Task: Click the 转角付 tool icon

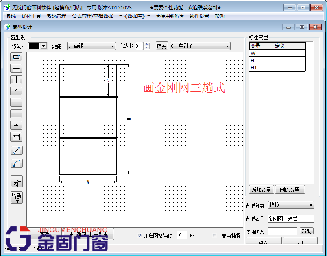Action: [16, 197]
